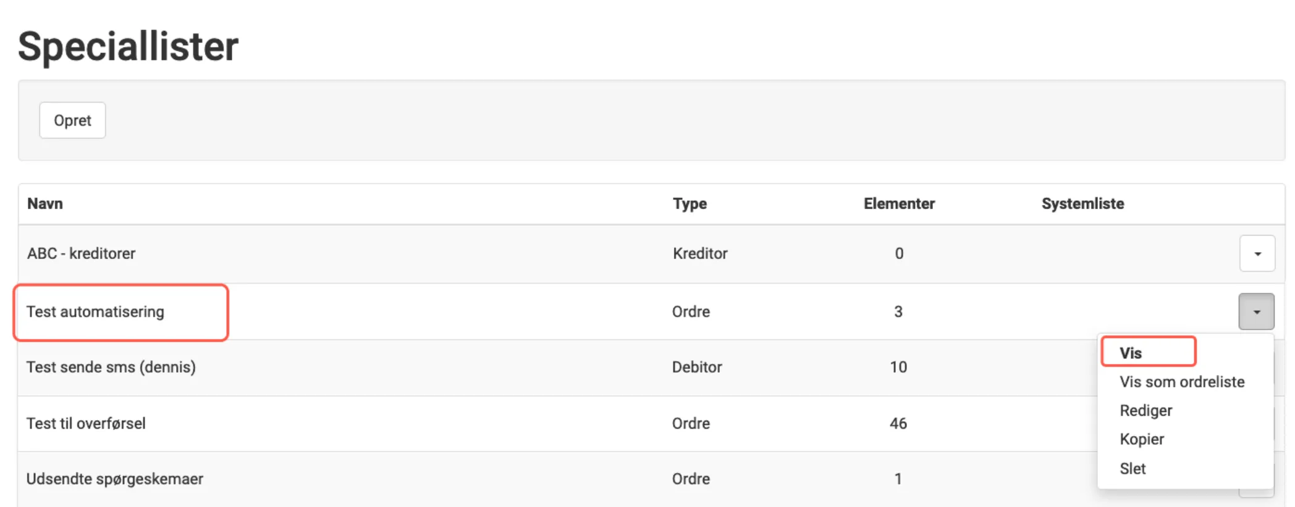The height and width of the screenshot is (507, 1295).
Task: Click the element count 46 cell
Action: (x=898, y=424)
